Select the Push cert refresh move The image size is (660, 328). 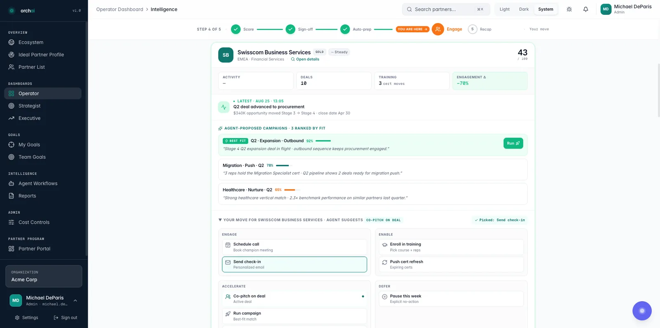point(451,265)
